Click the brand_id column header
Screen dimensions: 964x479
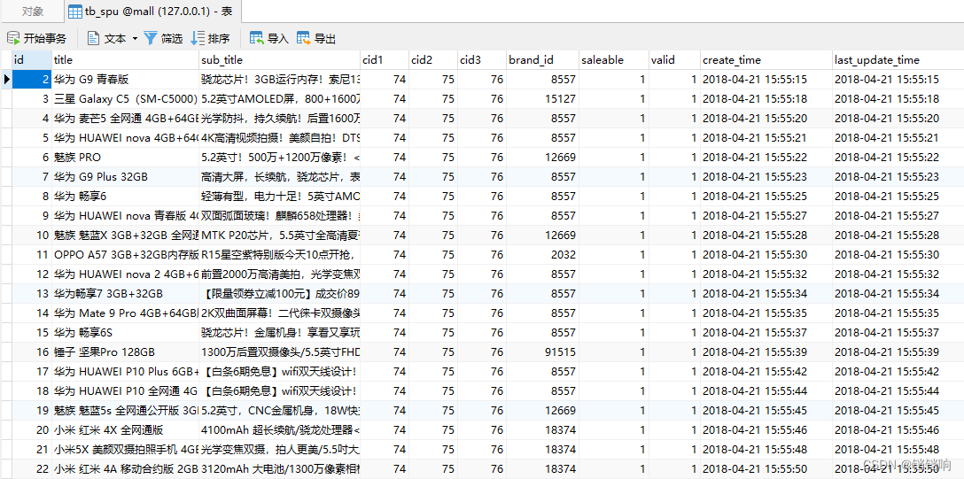pos(542,59)
